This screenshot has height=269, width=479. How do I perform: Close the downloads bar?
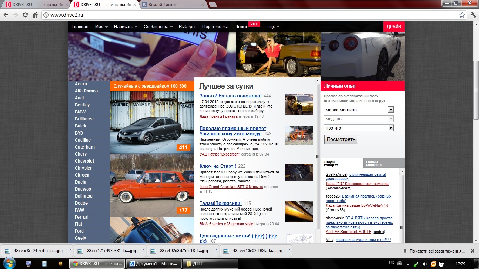point(472,251)
